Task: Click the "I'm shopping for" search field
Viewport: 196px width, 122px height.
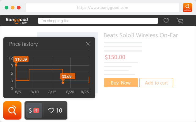Action: coord(98,21)
